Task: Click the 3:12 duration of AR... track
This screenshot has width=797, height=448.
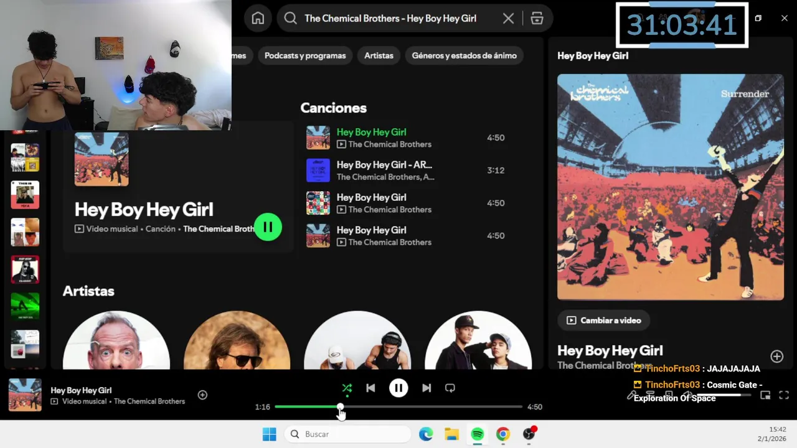Action: pyautogui.click(x=496, y=170)
